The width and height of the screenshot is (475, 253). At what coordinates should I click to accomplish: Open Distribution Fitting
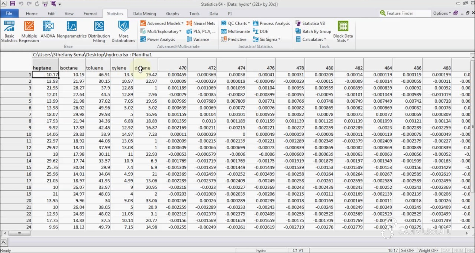(x=99, y=31)
